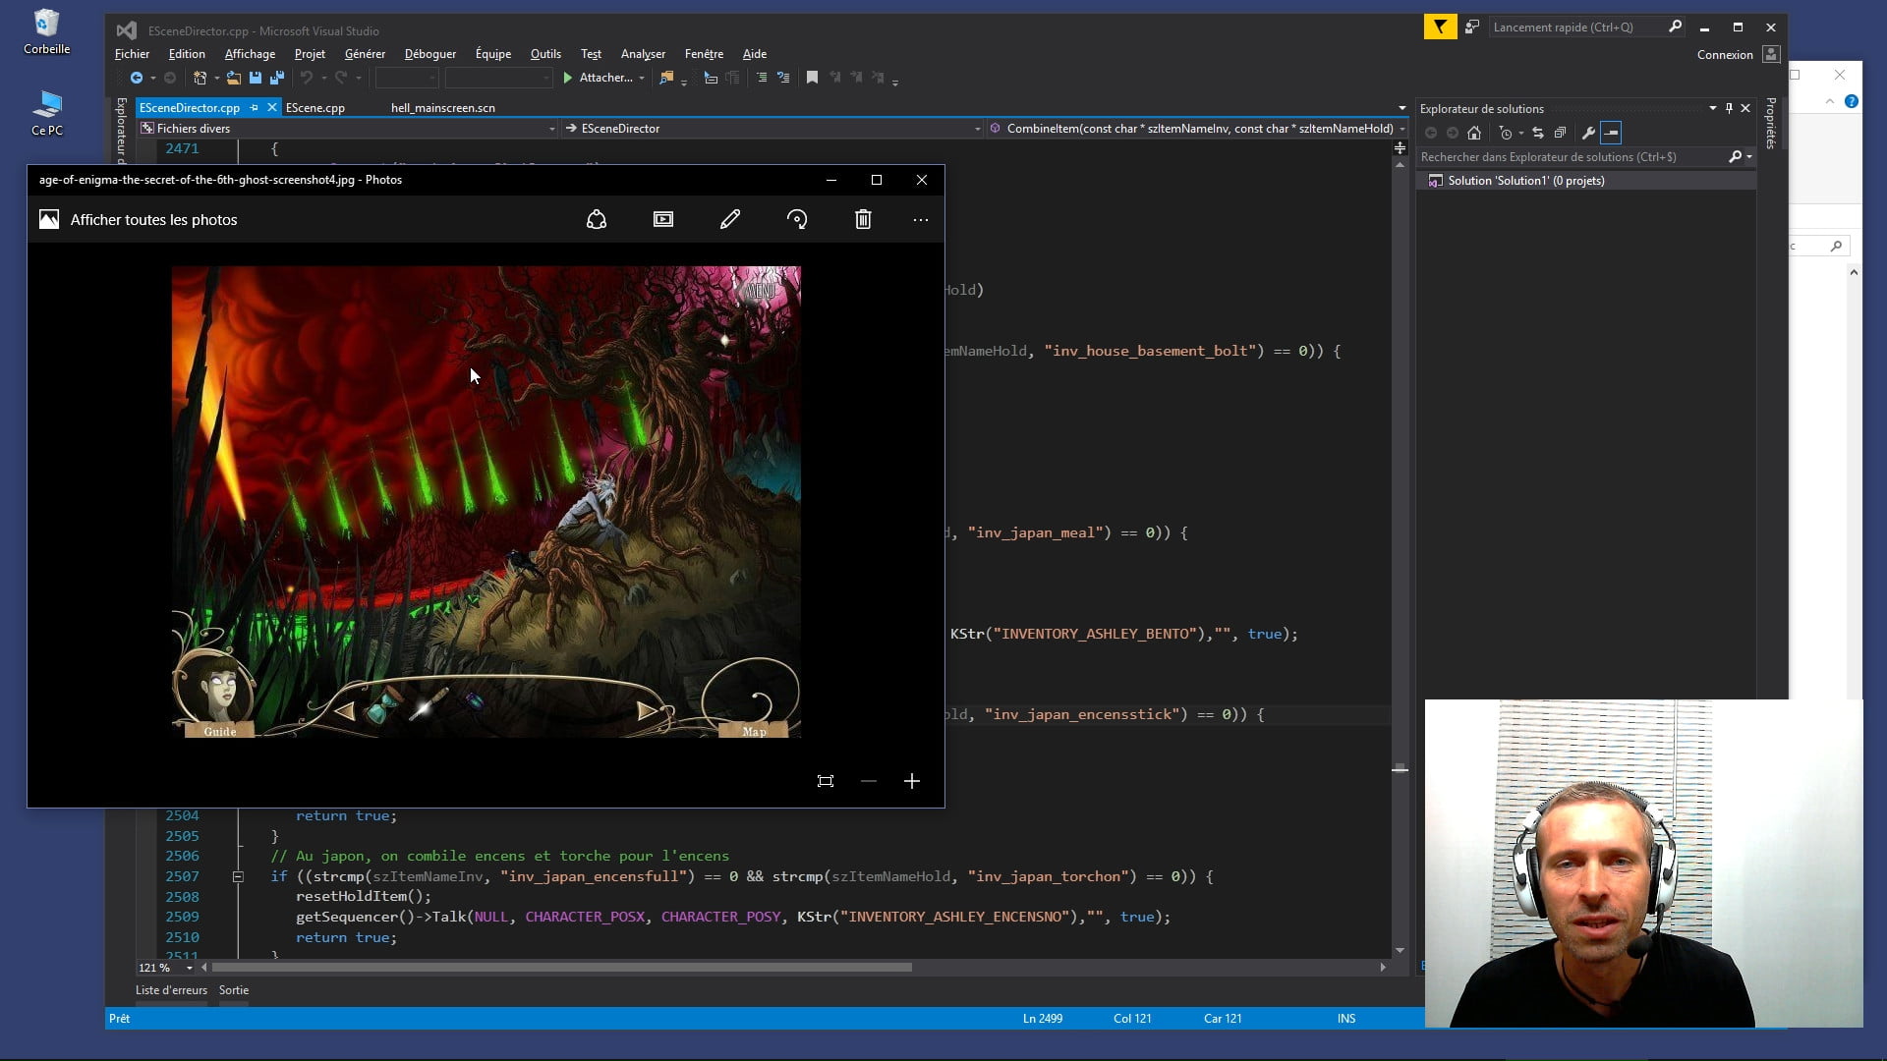Click Collapse All icon in Solution Explorer
Viewport: 1887px width, 1061px height.
pyautogui.click(x=1560, y=133)
